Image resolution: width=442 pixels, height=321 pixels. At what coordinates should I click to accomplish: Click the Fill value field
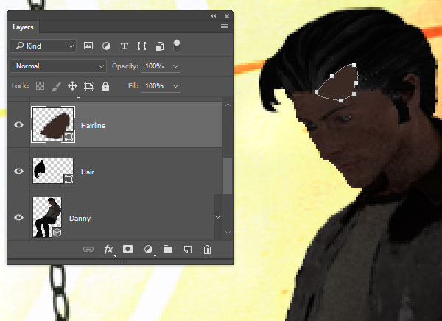click(154, 86)
